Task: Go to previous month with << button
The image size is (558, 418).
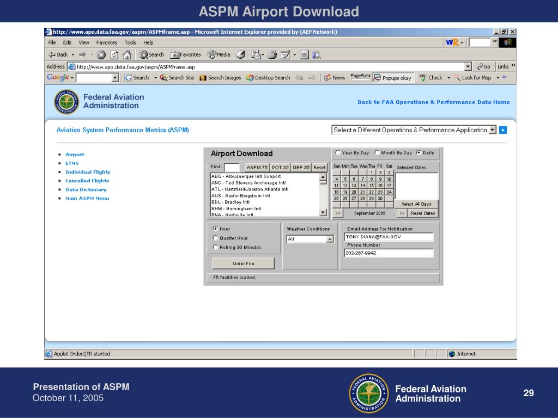Action: tap(338, 213)
